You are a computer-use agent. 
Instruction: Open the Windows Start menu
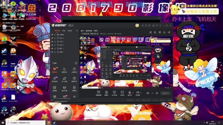(x=3, y=122)
